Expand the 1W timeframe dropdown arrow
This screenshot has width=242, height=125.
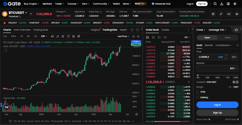(x=47, y=36)
